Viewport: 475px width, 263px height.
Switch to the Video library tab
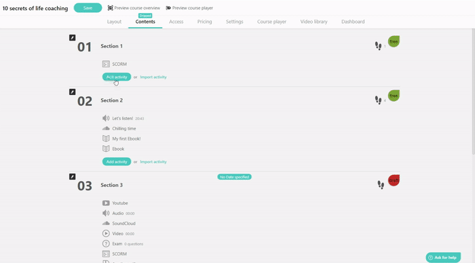pos(313,22)
